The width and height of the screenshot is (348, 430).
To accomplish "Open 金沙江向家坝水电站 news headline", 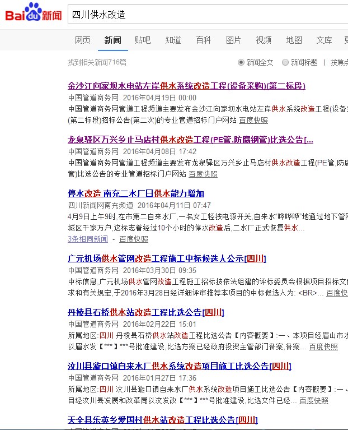I will point(186,86).
